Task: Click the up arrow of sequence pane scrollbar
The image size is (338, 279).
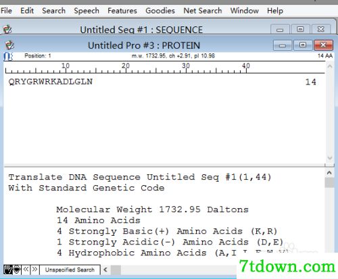Action: click(x=330, y=66)
